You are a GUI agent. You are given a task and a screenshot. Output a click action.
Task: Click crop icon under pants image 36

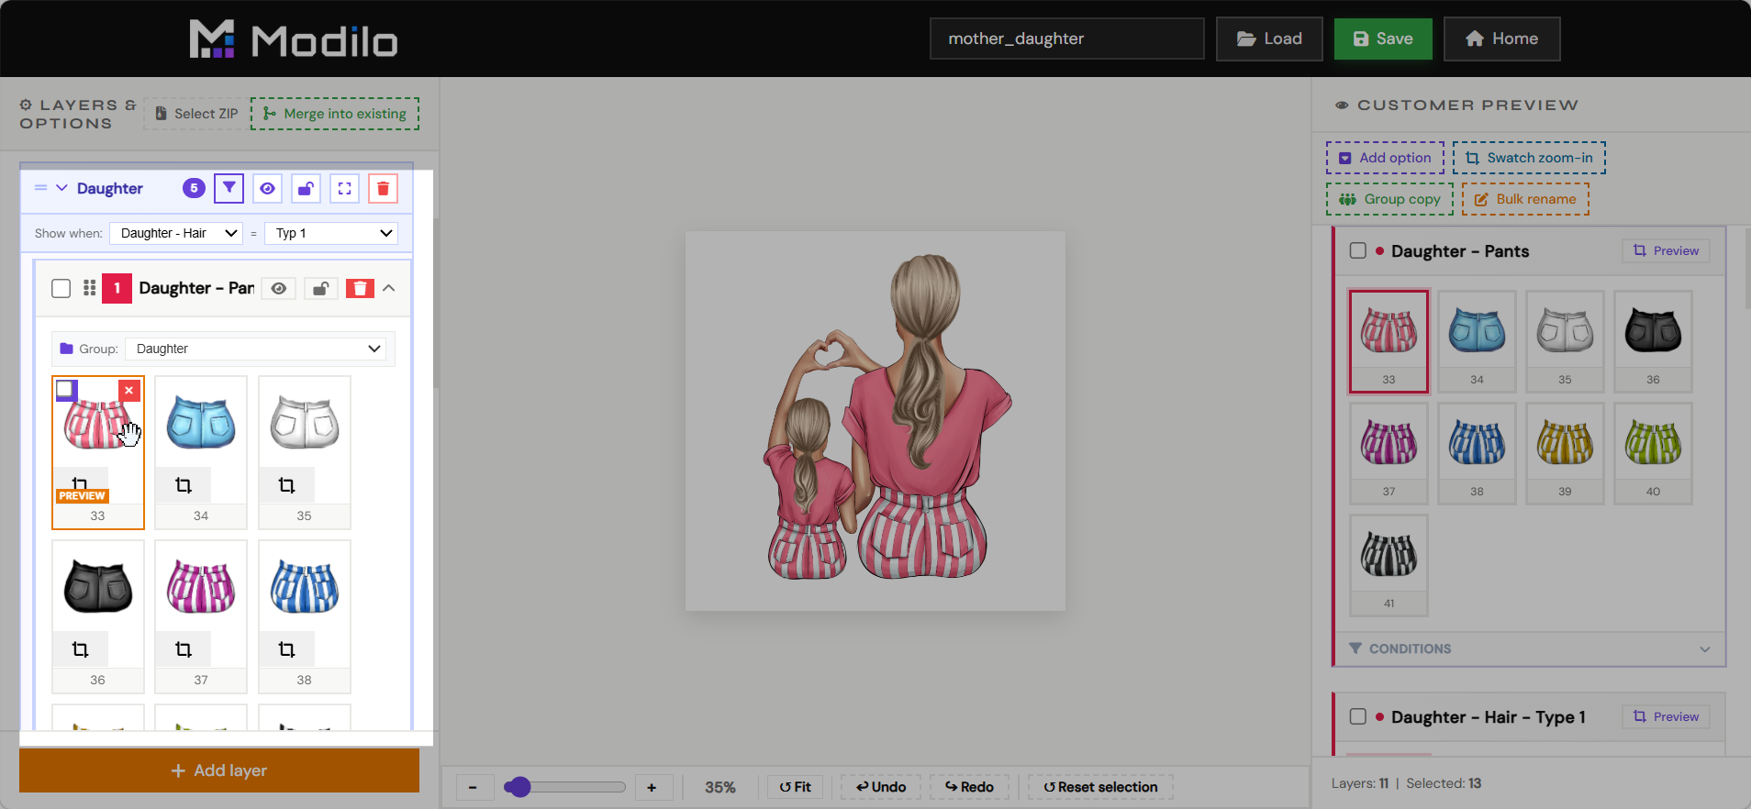tap(81, 649)
